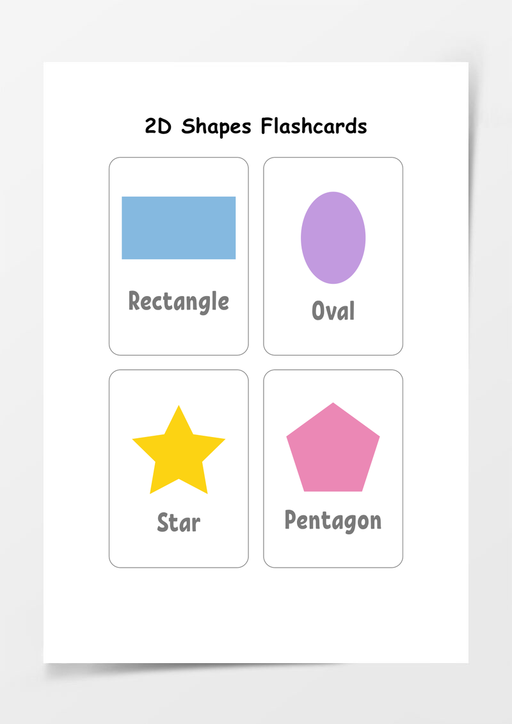Select the pink pentagon shape
The width and height of the screenshot is (512, 724).
(333, 447)
